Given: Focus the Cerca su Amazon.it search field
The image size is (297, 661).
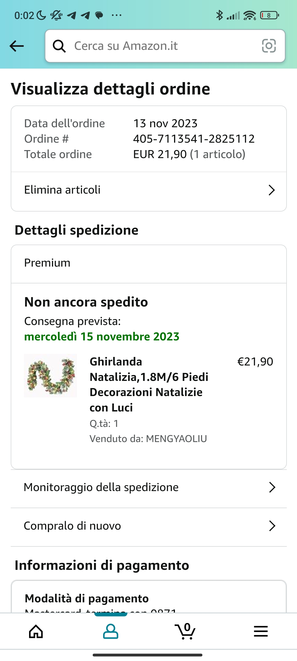Looking at the screenshot, I should [x=162, y=46].
